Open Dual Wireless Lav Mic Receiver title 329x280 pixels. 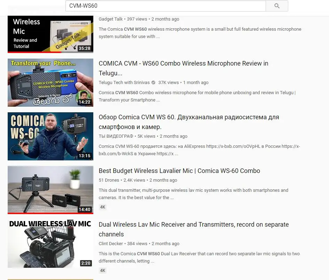point(194,229)
